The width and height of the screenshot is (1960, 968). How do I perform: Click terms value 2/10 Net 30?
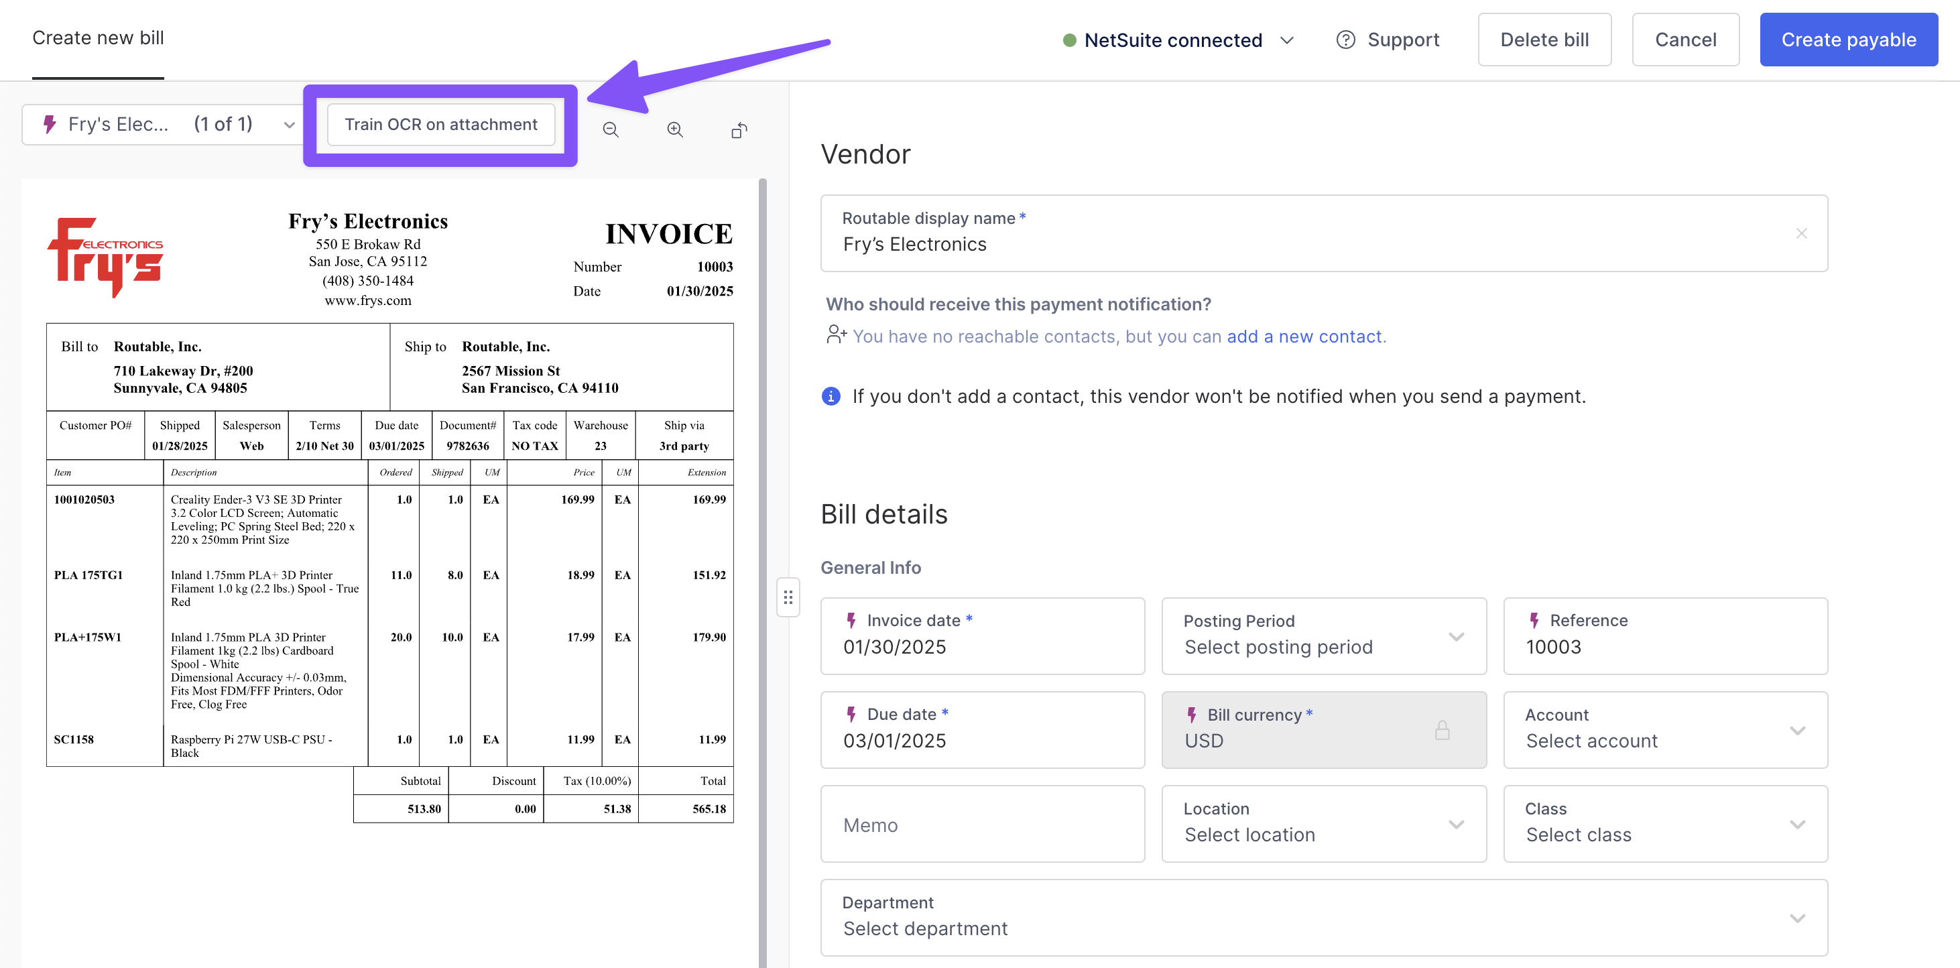click(324, 445)
